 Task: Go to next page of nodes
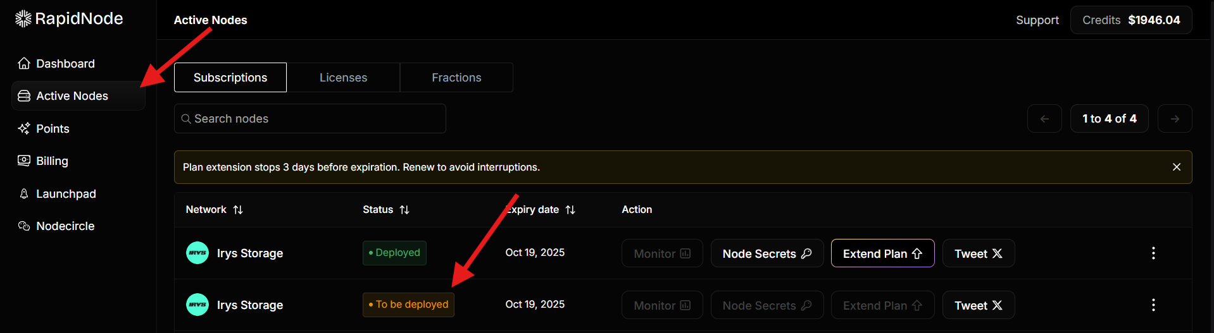1175,119
